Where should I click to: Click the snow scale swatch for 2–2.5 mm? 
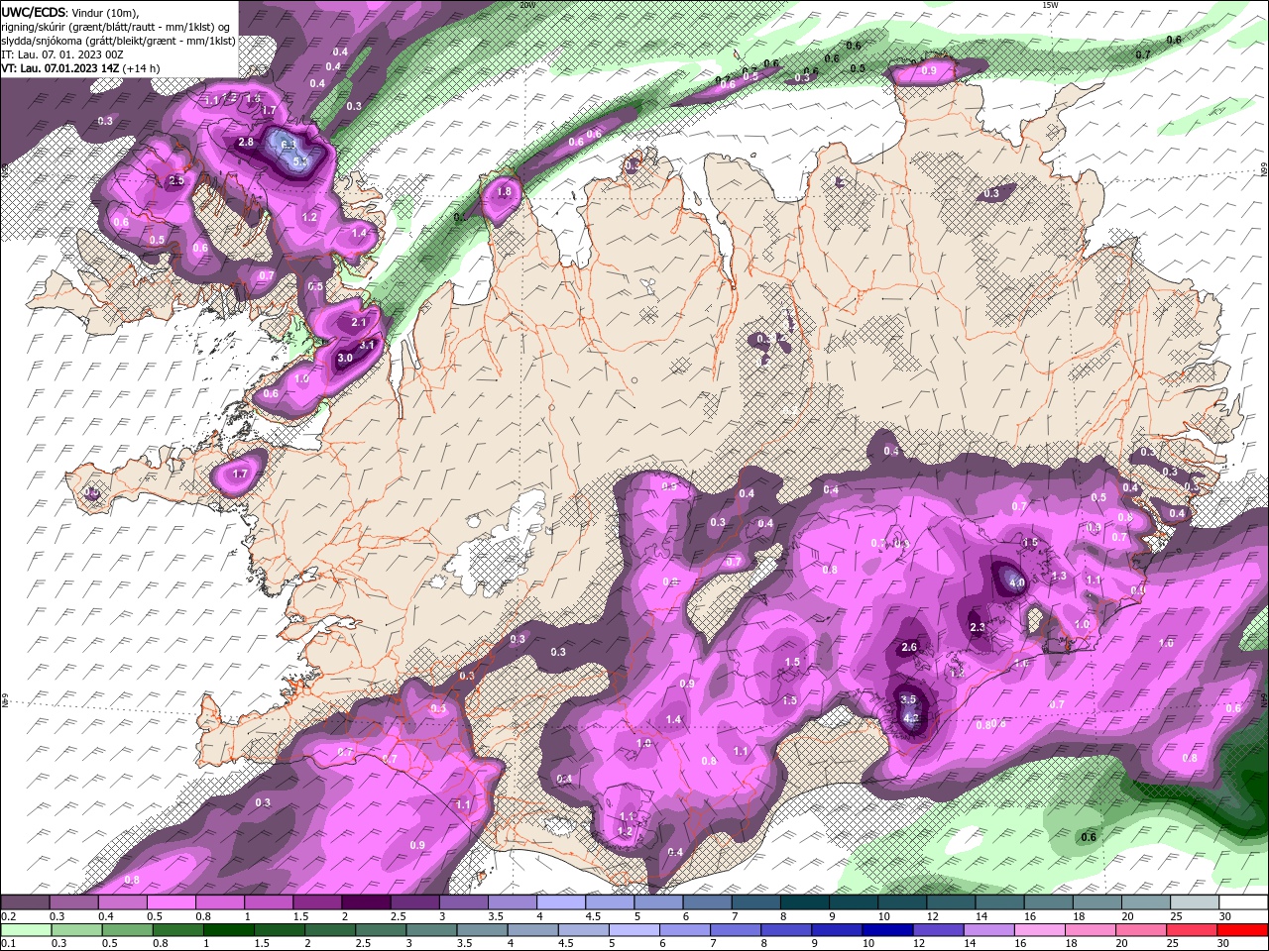click(x=366, y=902)
